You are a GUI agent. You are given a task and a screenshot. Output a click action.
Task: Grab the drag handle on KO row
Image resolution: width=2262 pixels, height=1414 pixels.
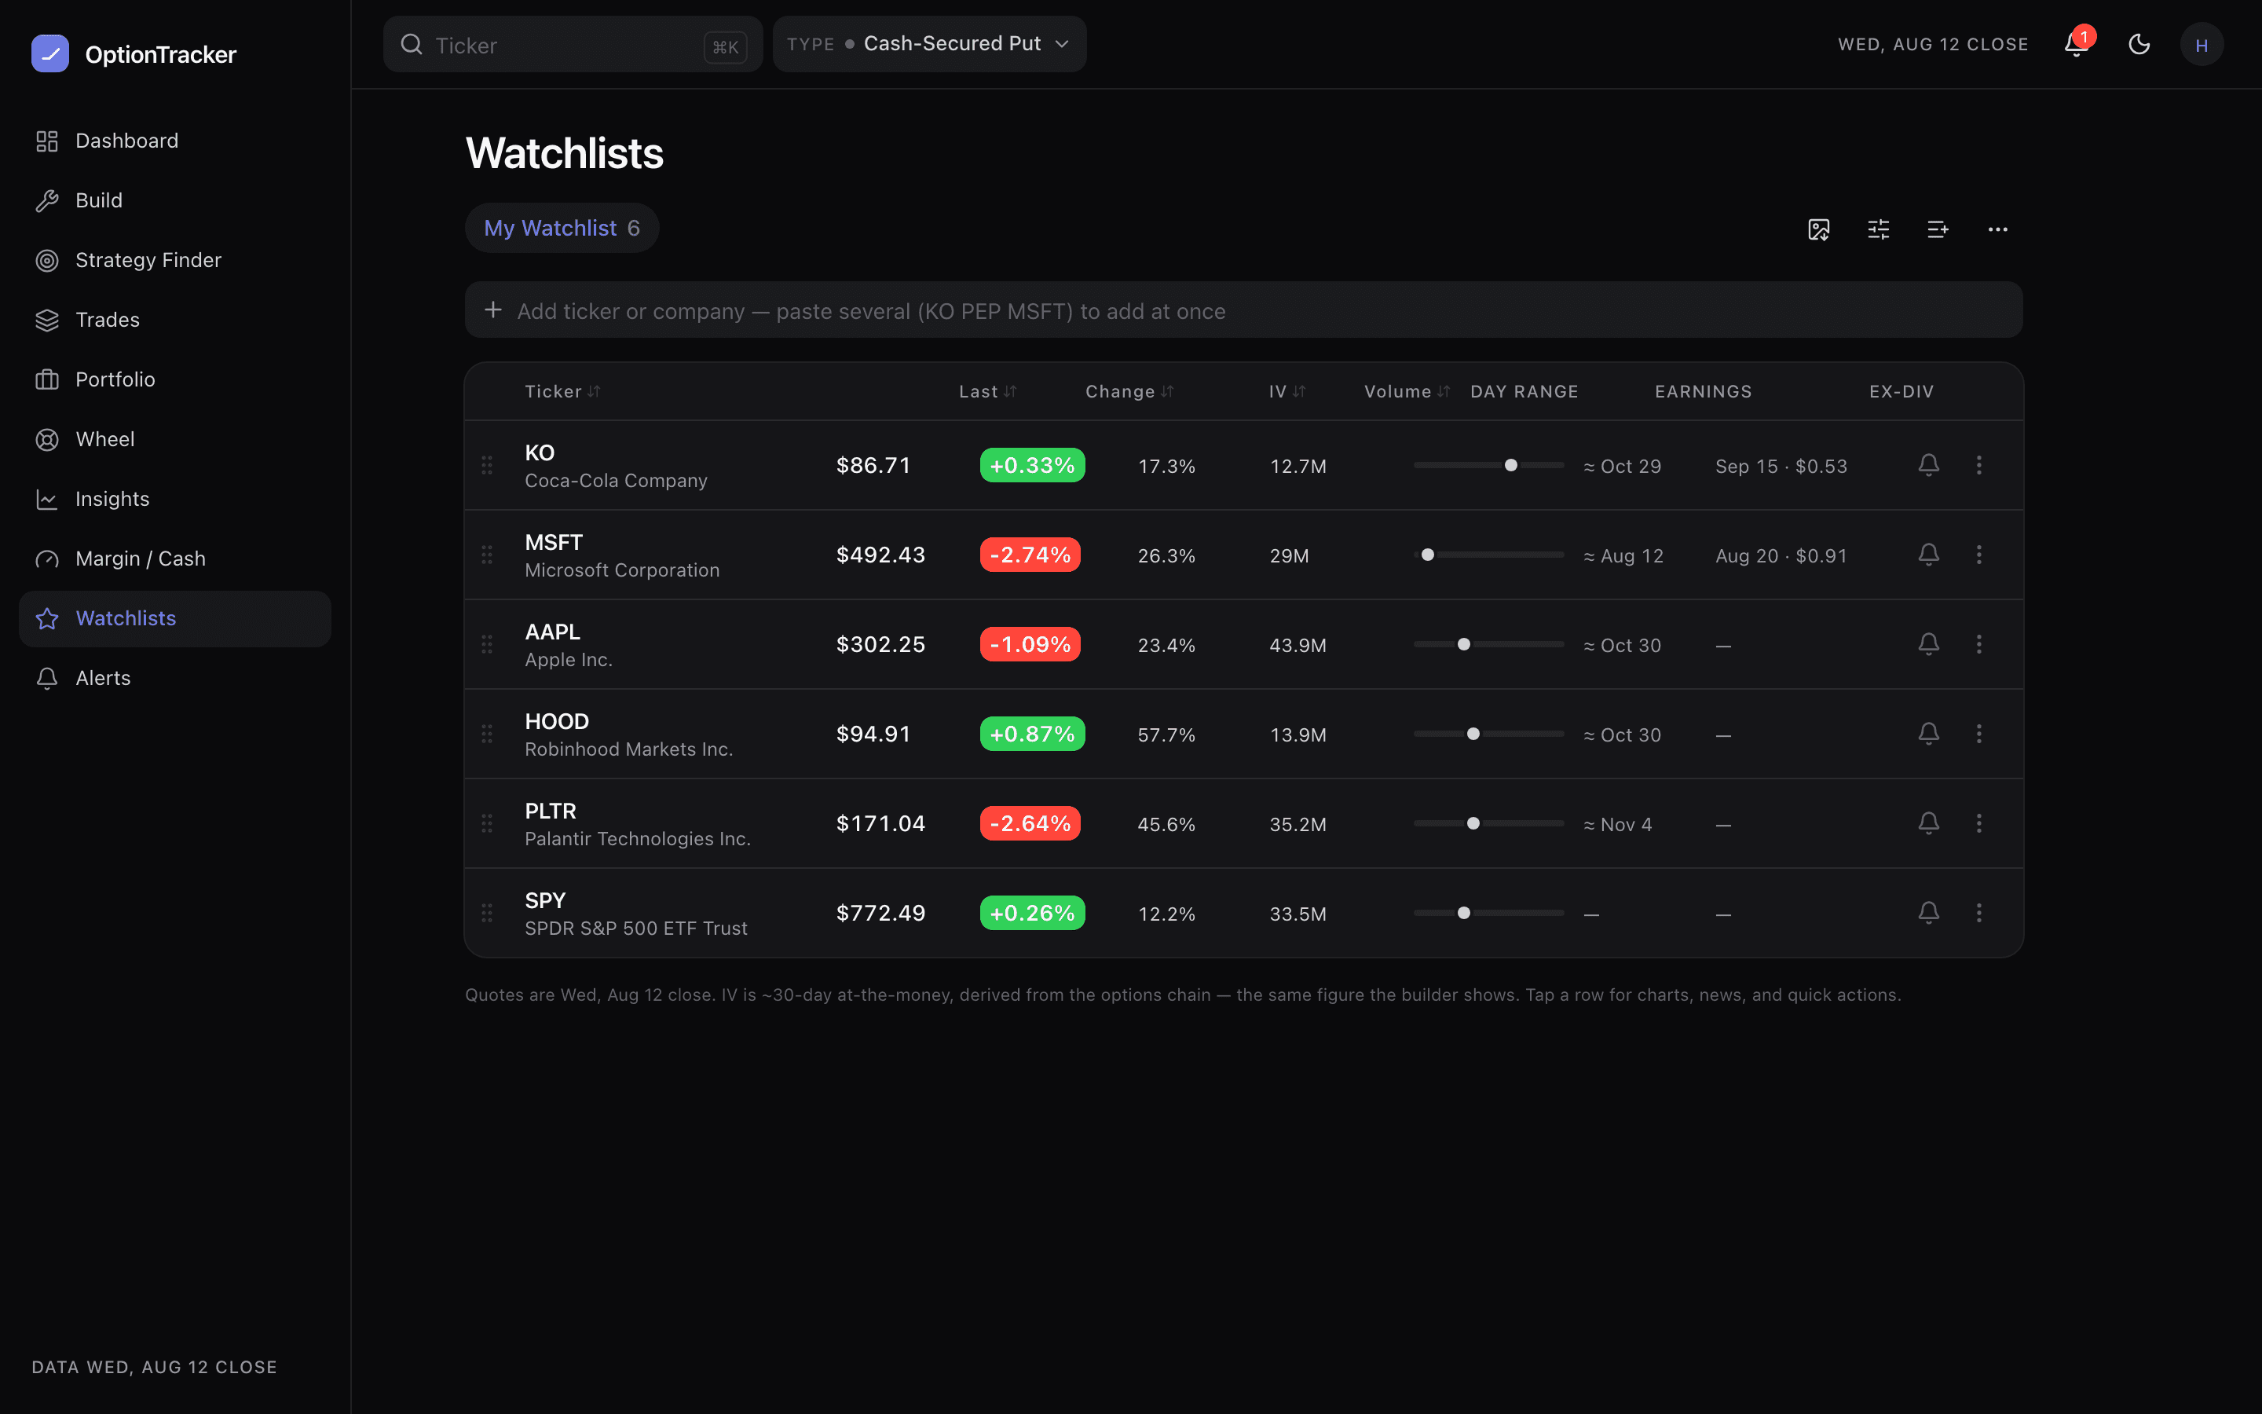[487, 465]
